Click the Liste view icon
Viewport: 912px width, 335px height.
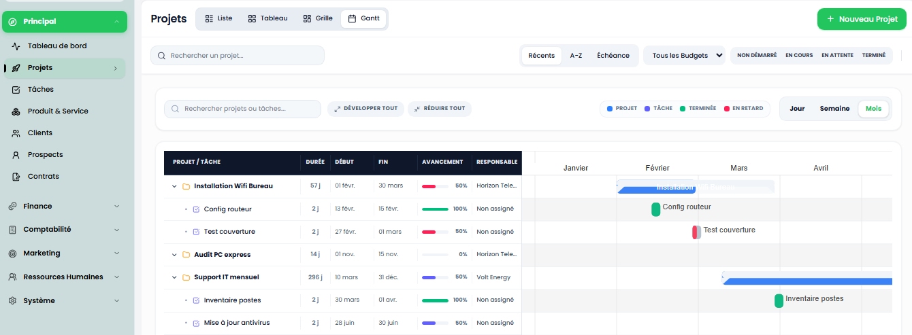pyautogui.click(x=209, y=18)
